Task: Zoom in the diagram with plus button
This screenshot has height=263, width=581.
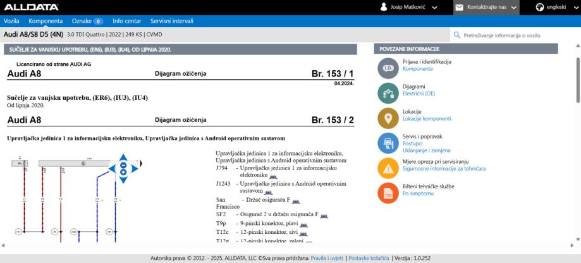Action: [x=123, y=172]
